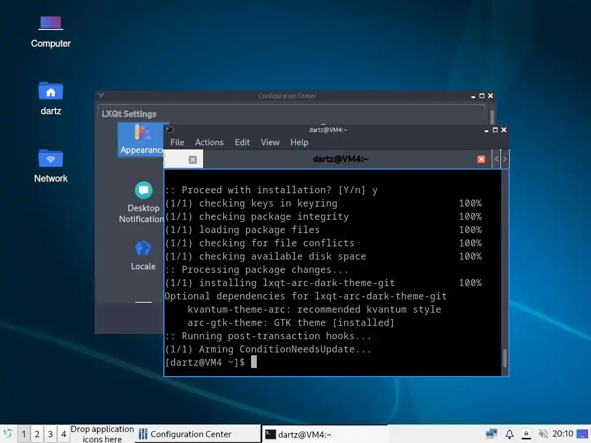The width and height of the screenshot is (591, 443).
Task: Maximize the Configuration Center window
Action: pyautogui.click(x=482, y=96)
